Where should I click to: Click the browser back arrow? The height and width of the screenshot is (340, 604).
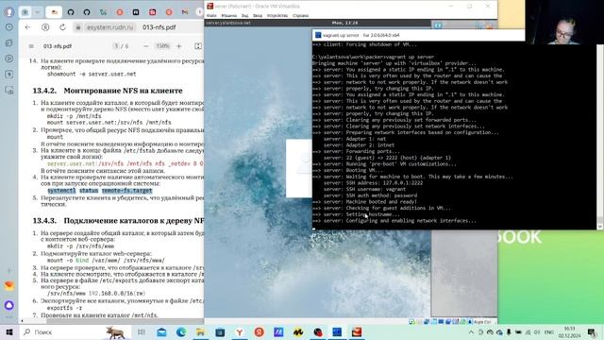tap(27, 27)
